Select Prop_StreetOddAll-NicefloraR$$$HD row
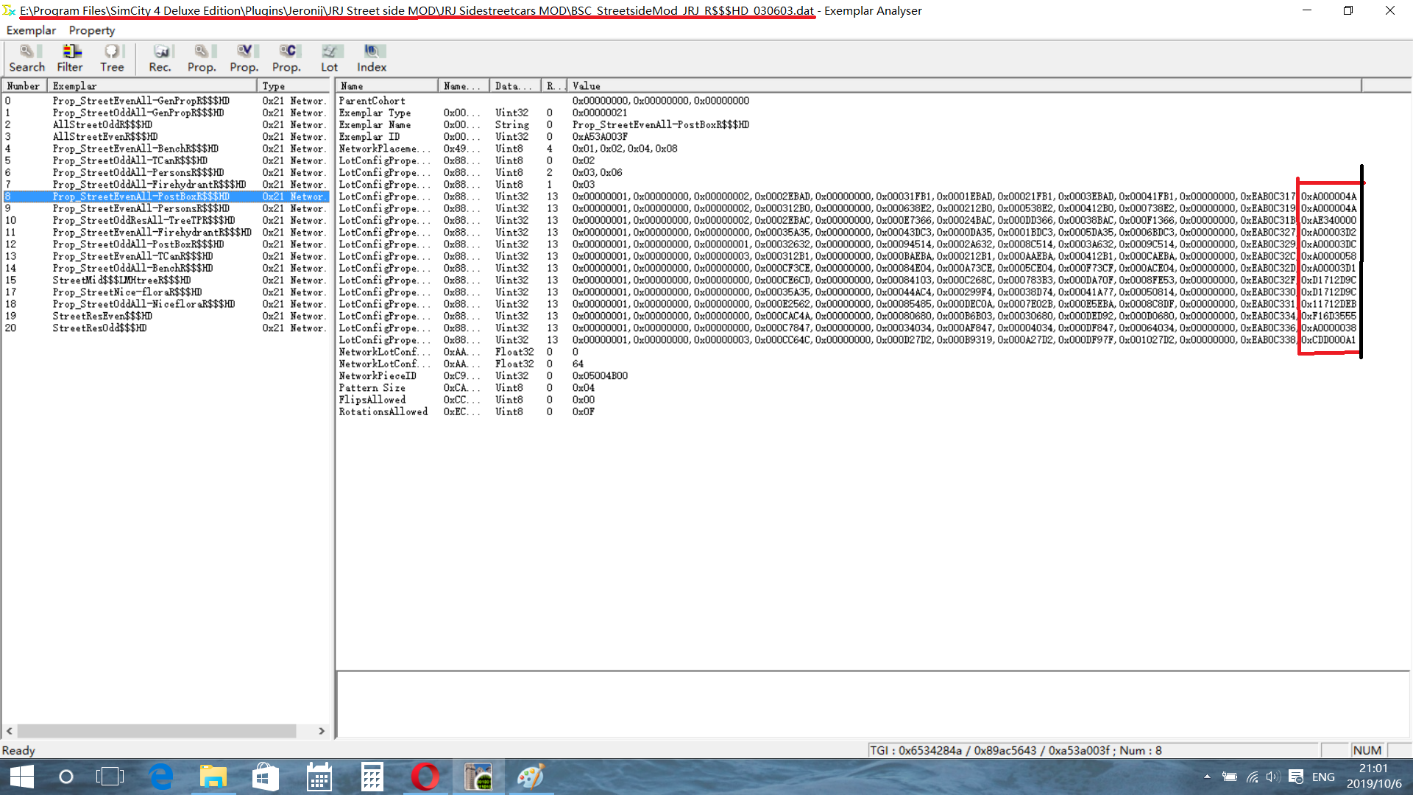The image size is (1413, 795). pyautogui.click(x=166, y=304)
